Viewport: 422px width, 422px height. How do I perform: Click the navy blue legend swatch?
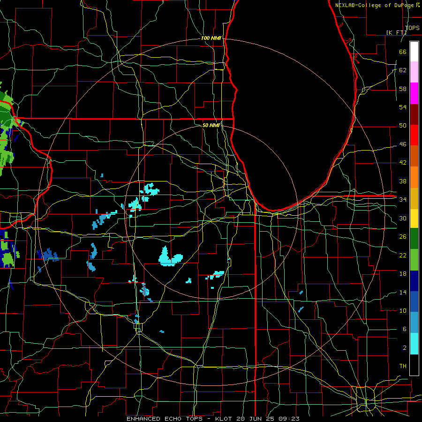[x=414, y=281]
